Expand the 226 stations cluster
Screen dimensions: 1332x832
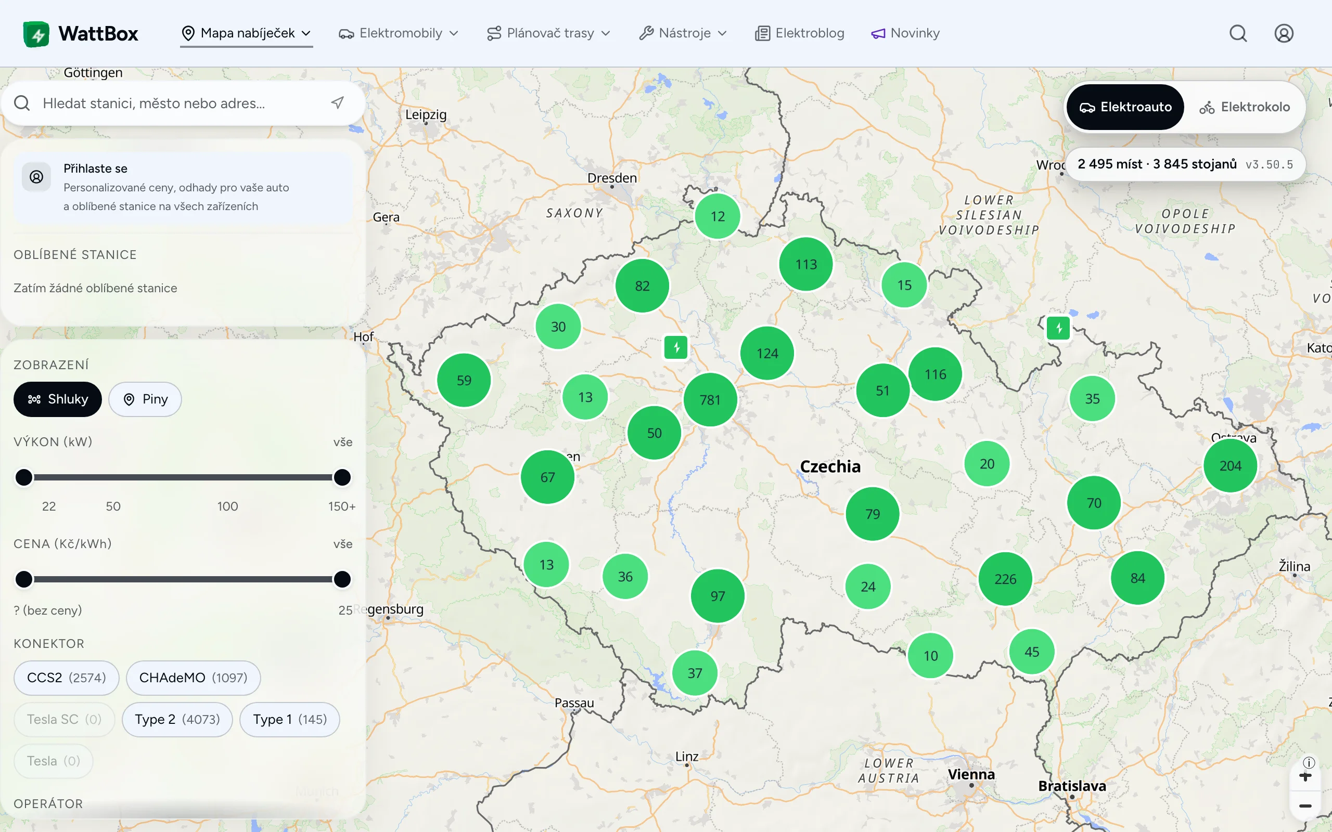(x=1005, y=579)
